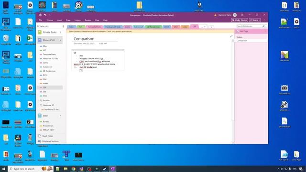Click the Raymond Taylor account avatar
The image size is (306, 172).
point(235,15)
